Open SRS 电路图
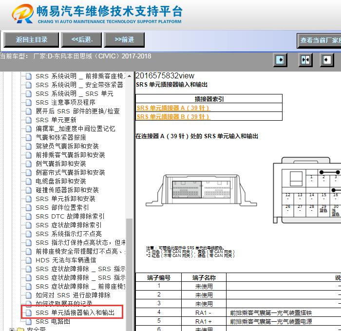 click(x=53, y=321)
